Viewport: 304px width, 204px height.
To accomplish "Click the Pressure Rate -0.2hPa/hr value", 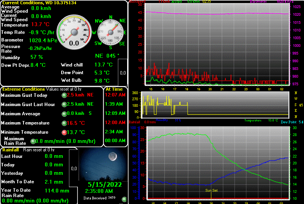I will point(40,48).
